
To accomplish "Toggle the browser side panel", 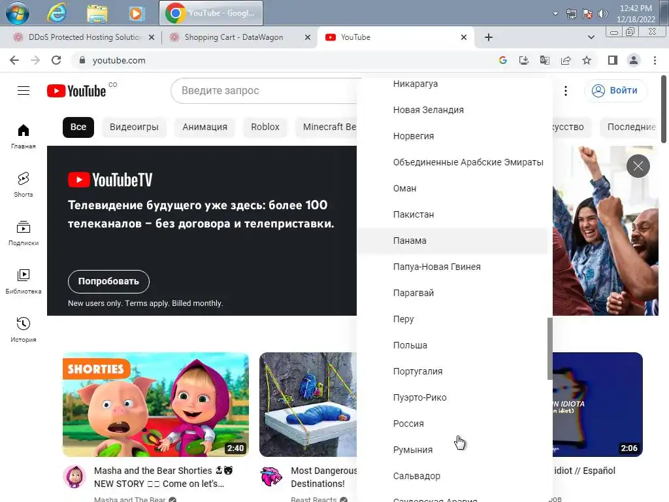I will (x=613, y=60).
